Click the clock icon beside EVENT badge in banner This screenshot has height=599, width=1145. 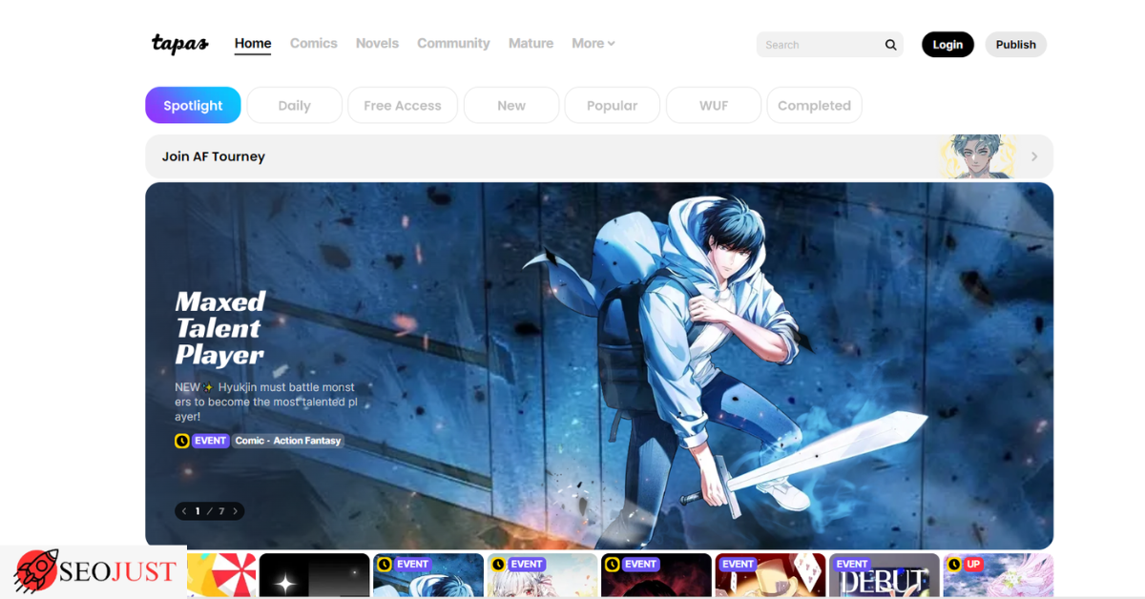tap(182, 441)
